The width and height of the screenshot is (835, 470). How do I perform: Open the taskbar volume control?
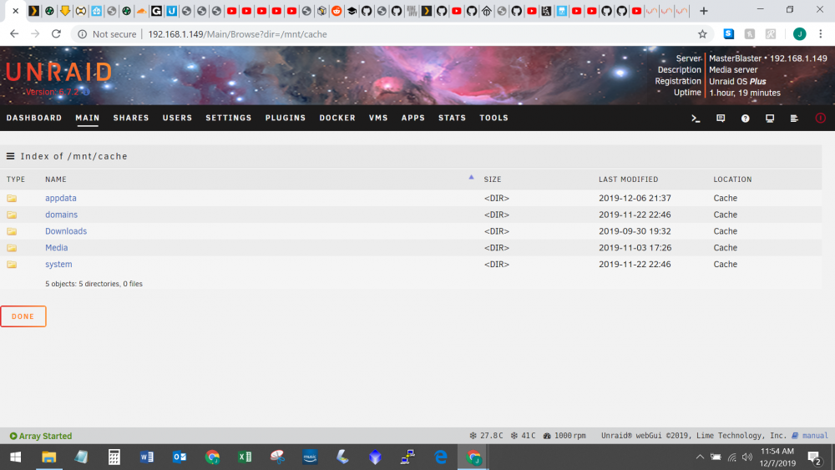click(747, 457)
